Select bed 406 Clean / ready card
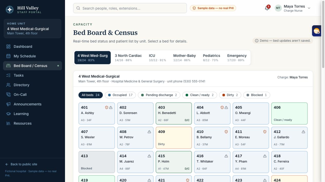This screenshot has width=325, height=182. point(289,113)
